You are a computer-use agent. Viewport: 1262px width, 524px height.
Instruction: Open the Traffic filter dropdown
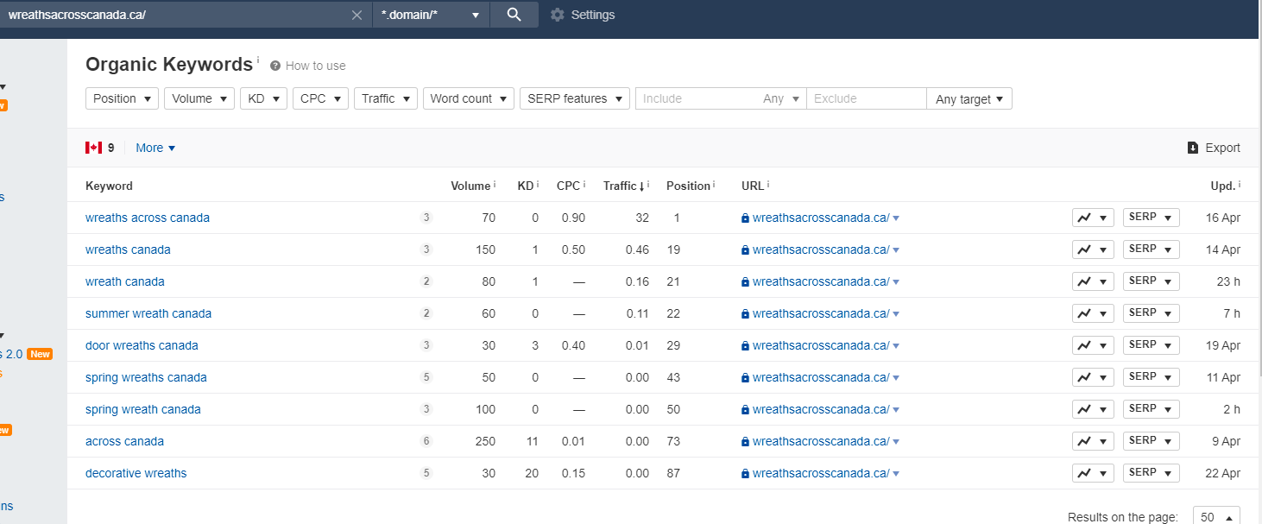click(x=386, y=98)
